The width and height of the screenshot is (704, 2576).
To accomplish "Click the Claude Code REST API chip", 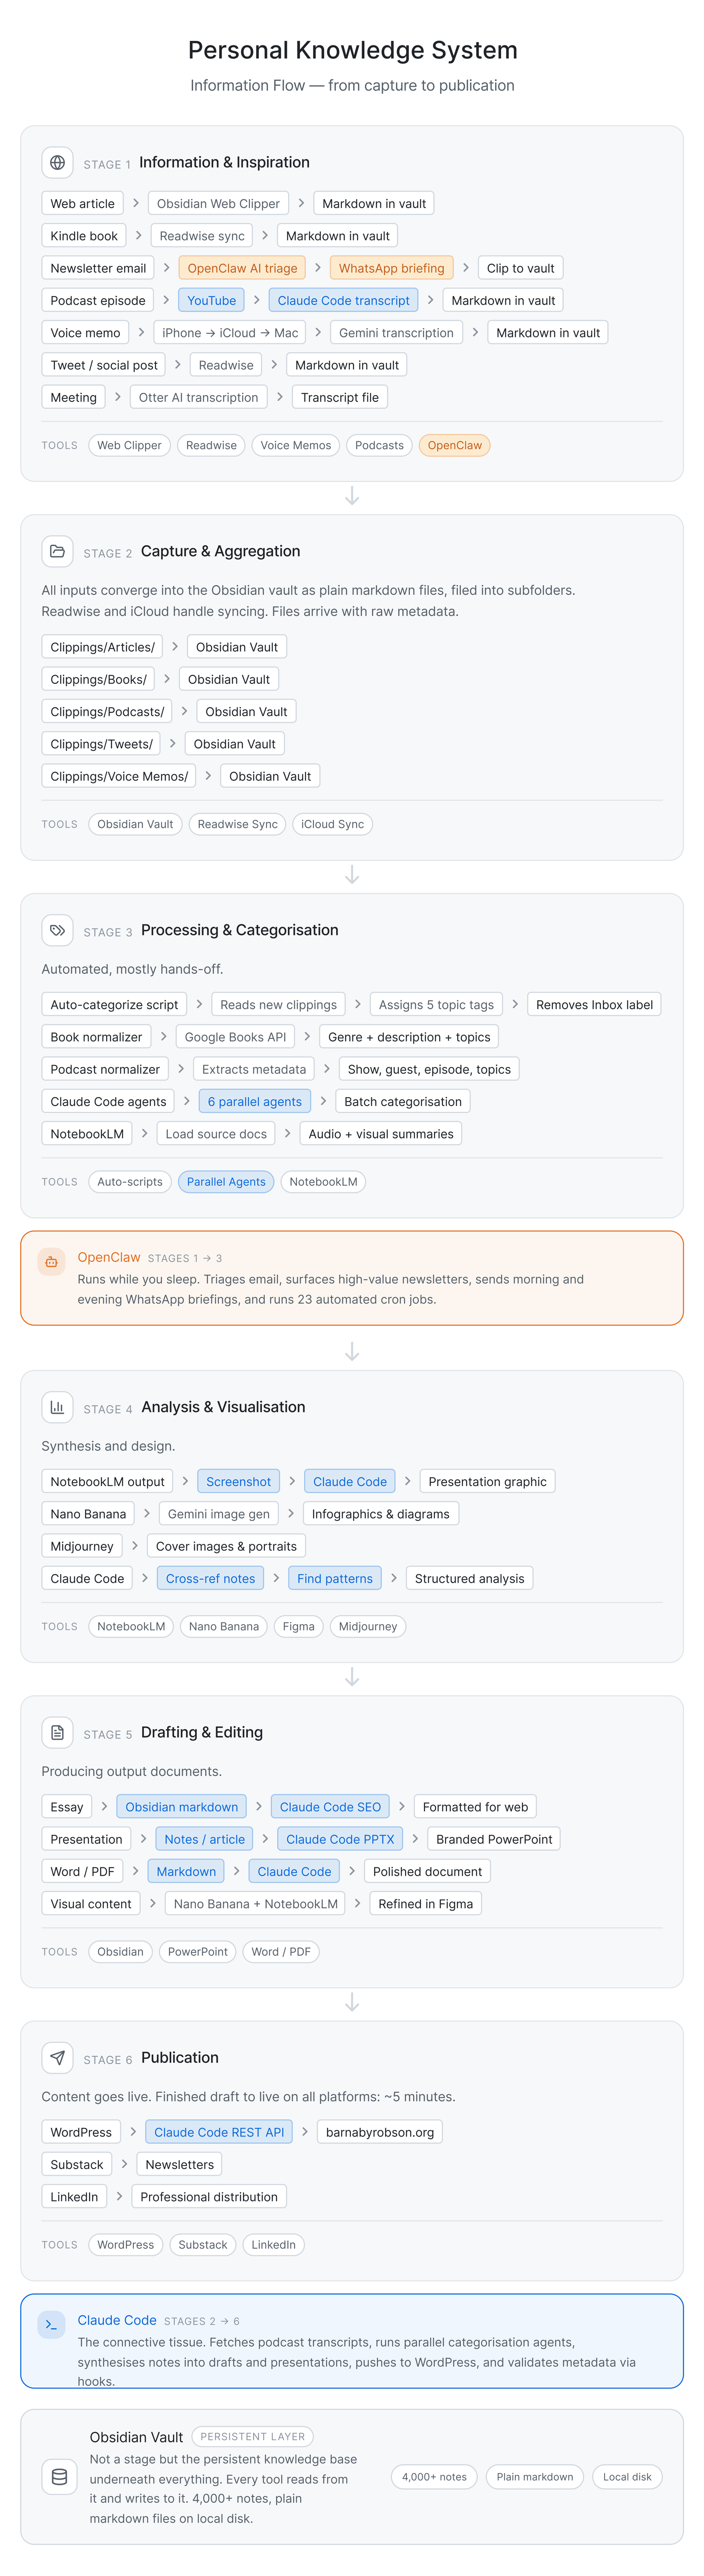I will click(x=219, y=2132).
